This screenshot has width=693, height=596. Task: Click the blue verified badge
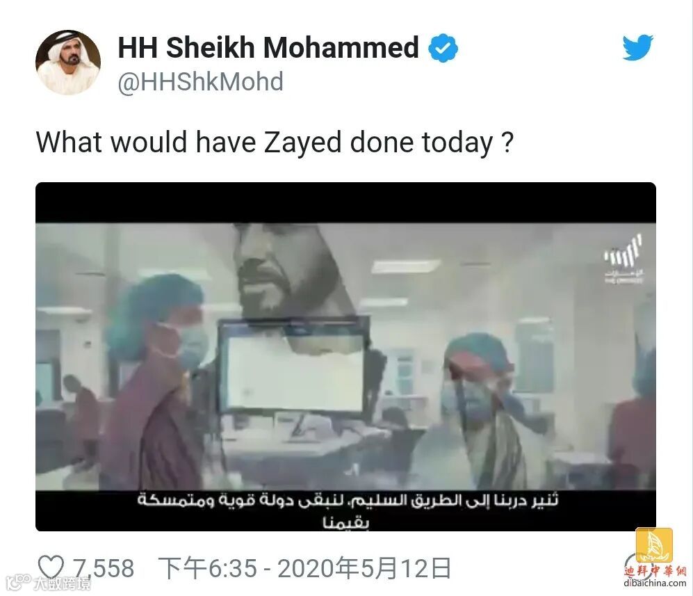443,48
